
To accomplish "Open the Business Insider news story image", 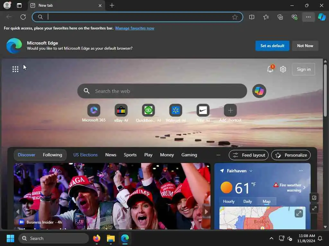I will coord(112,196).
